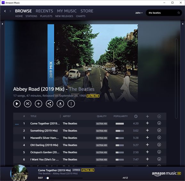Add Octopus's Garden to library
The height and width of the screenshot is (181, 185).
[x=147, y=152]
